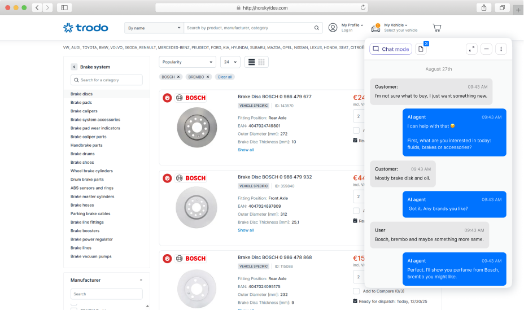
Task: Click the Manufacturer search input field
Action: (107, 294)
